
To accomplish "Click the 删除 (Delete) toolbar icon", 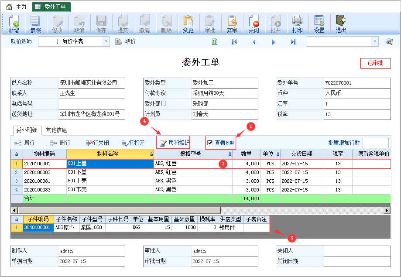I will pyautogui.click(x=167, y=24).
